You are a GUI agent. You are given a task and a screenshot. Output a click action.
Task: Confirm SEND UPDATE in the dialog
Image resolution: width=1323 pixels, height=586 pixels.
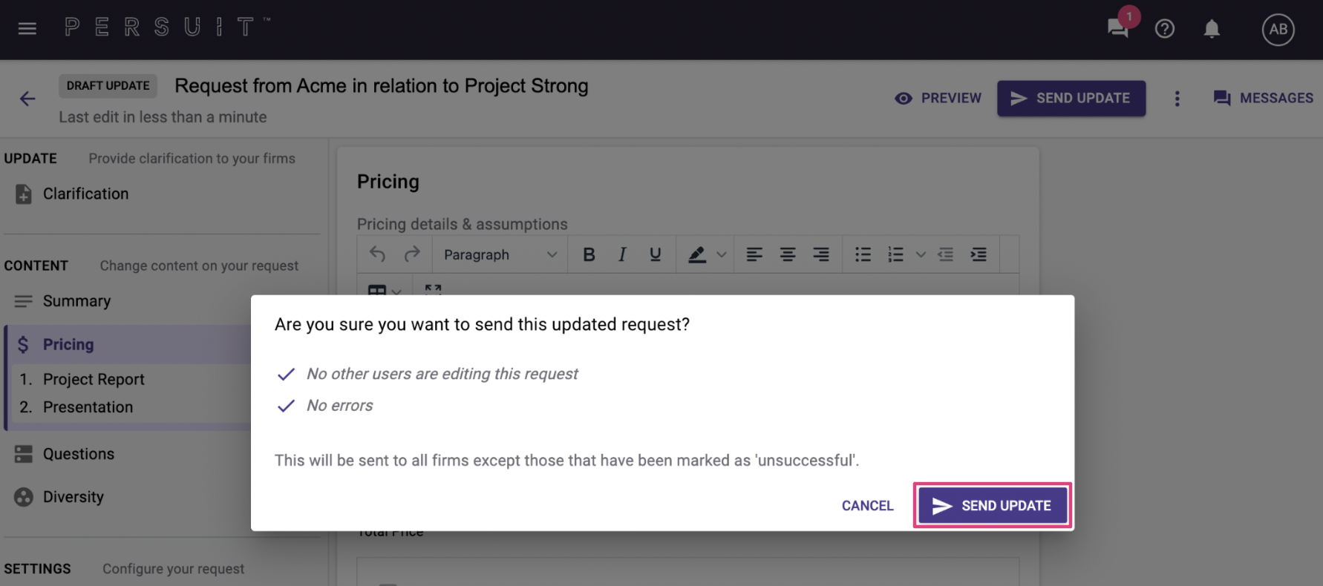[x=993, y=506]
